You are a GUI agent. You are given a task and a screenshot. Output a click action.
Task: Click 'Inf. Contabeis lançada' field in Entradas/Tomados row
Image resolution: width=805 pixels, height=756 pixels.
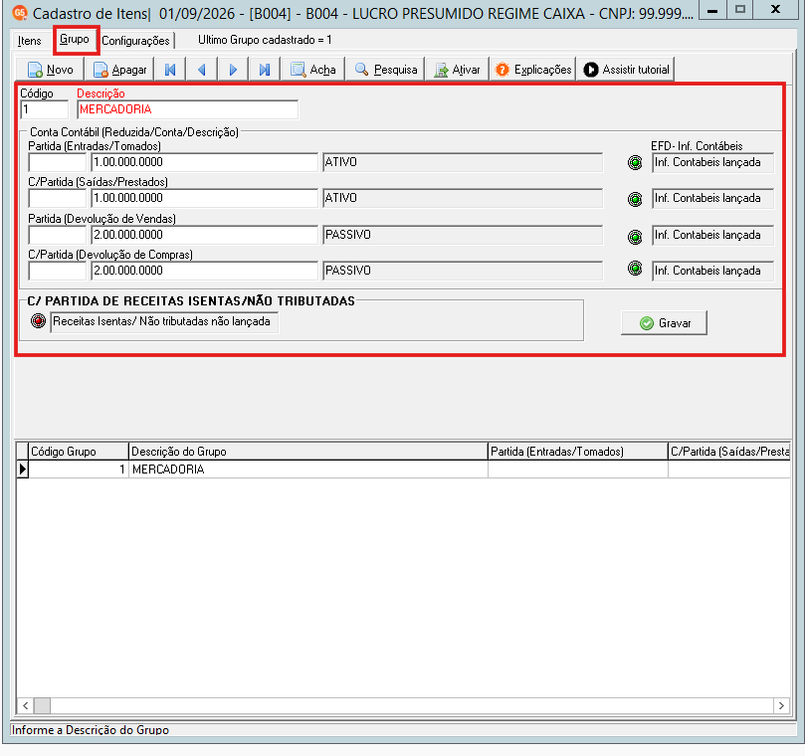[712, 163]
